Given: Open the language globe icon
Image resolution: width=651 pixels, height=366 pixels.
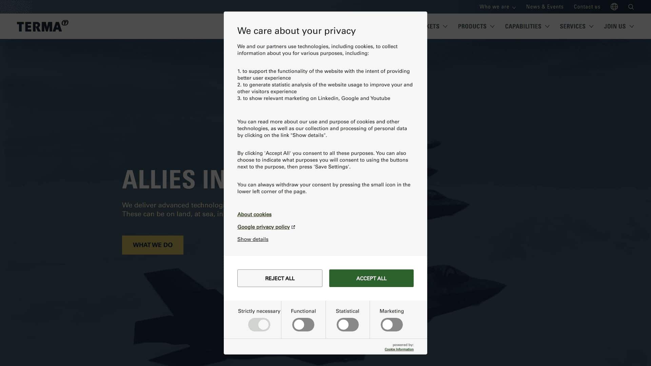Looking at the screenshot, I should [x=614, y=7].
